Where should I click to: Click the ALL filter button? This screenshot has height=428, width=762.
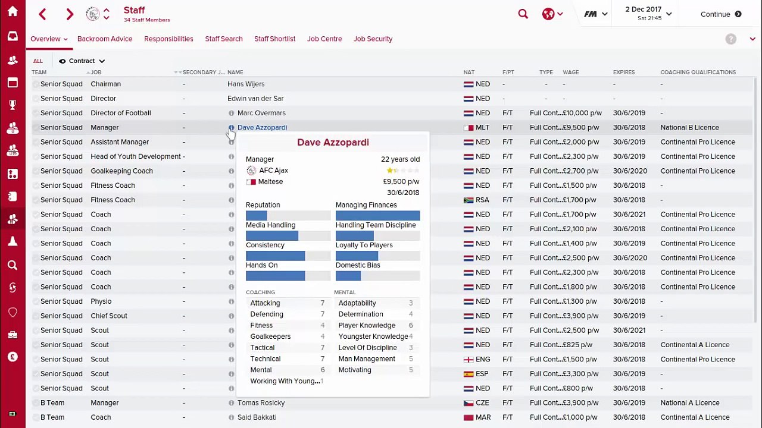pyautogui.click(x=38, y=61)
